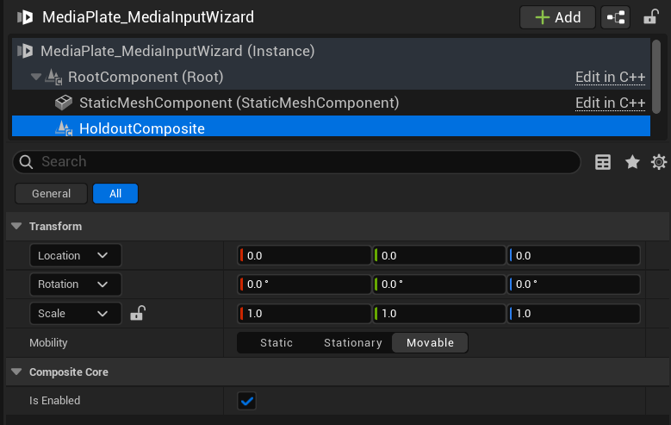Collapse the Transform section
671x425 pixels.
pos(16,226)
